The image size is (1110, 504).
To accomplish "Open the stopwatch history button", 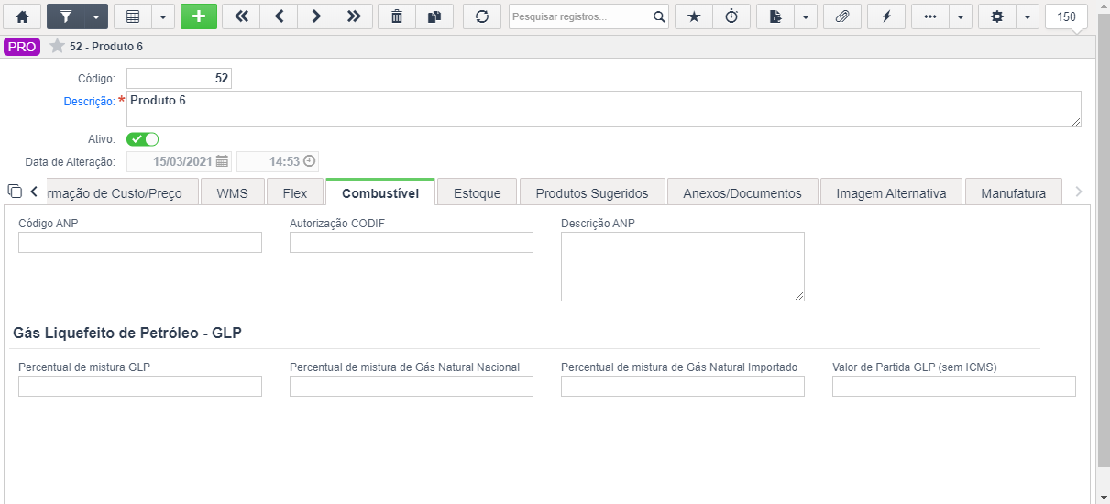I will [x=731, y=16].
